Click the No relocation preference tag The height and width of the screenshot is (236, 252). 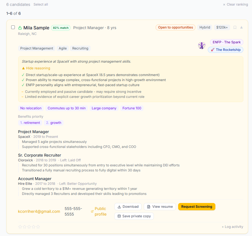click(31, 108)
